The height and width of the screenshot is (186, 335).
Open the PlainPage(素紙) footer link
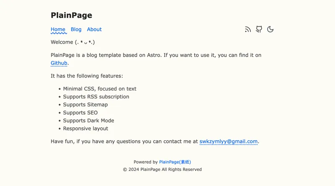[x=175, y=162]
